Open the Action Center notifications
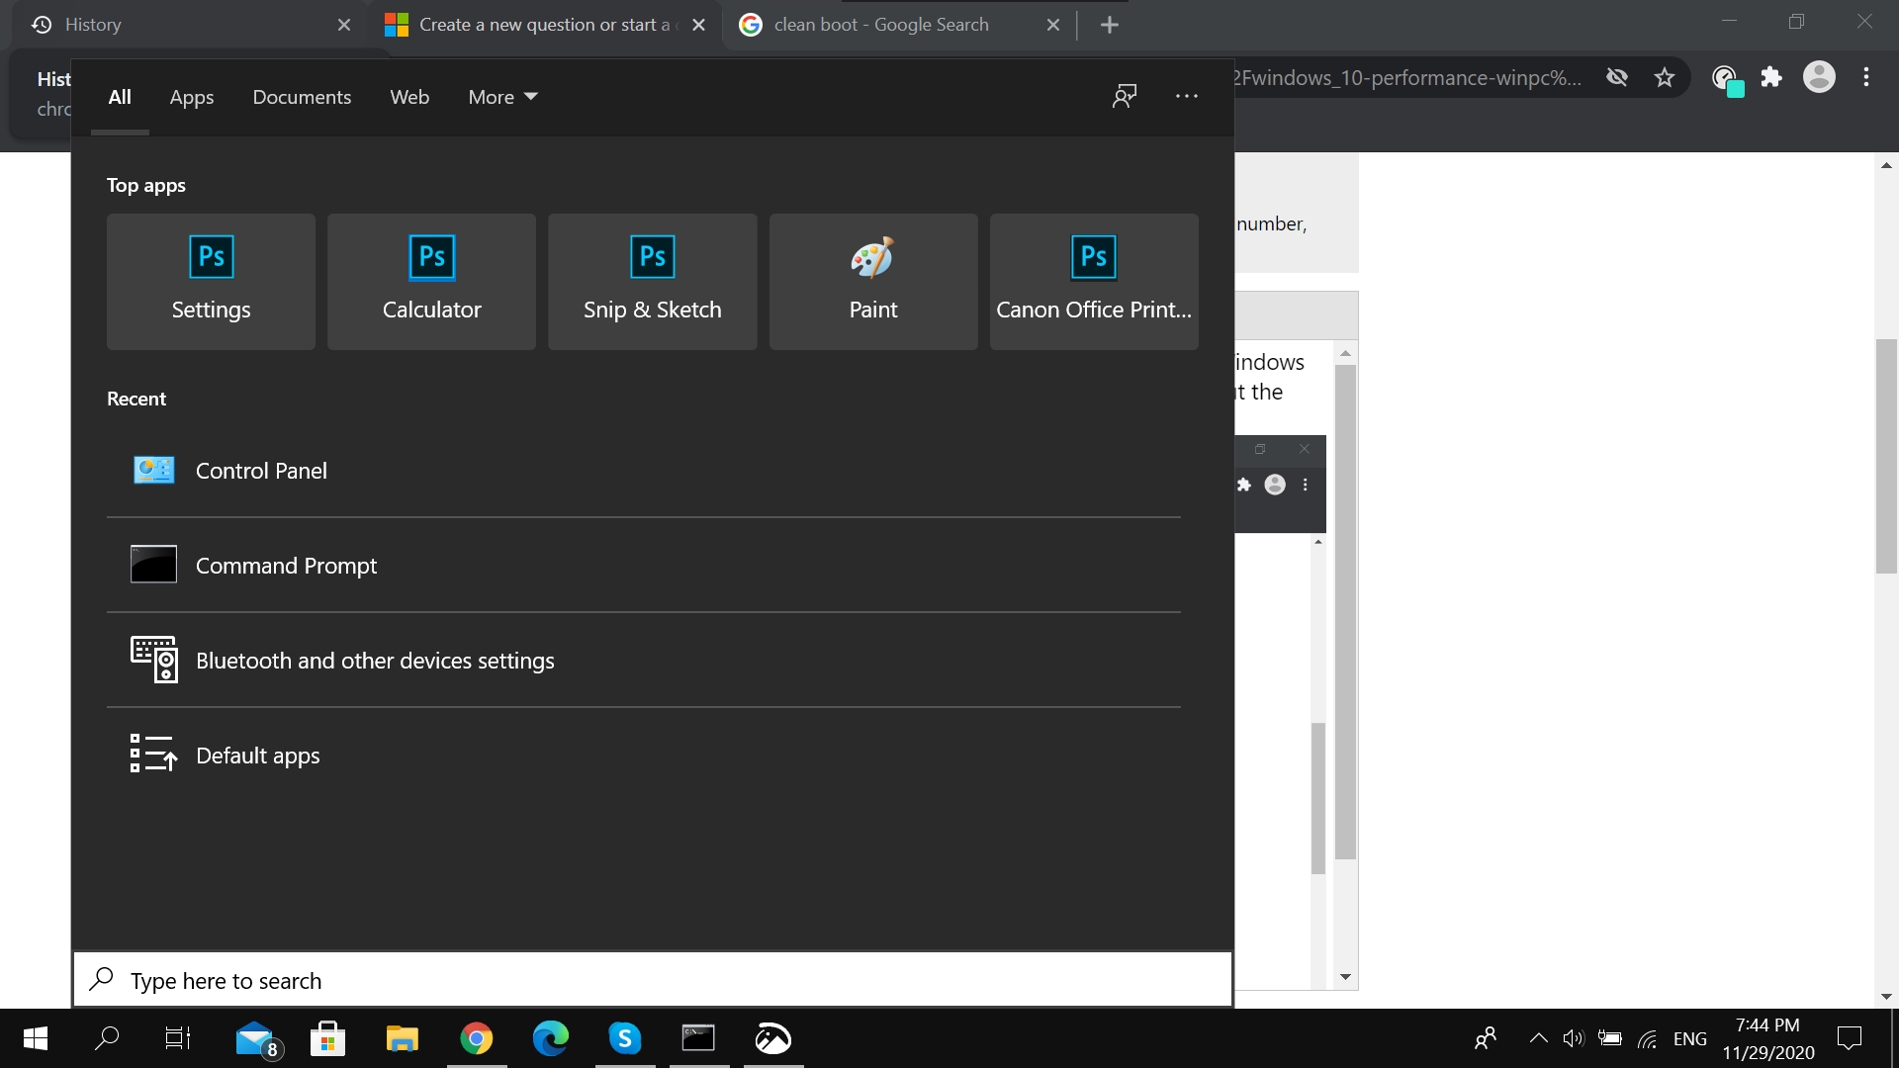Image resolution: width=1899 pixels, height=1068 pixels. [1850, 1038]
